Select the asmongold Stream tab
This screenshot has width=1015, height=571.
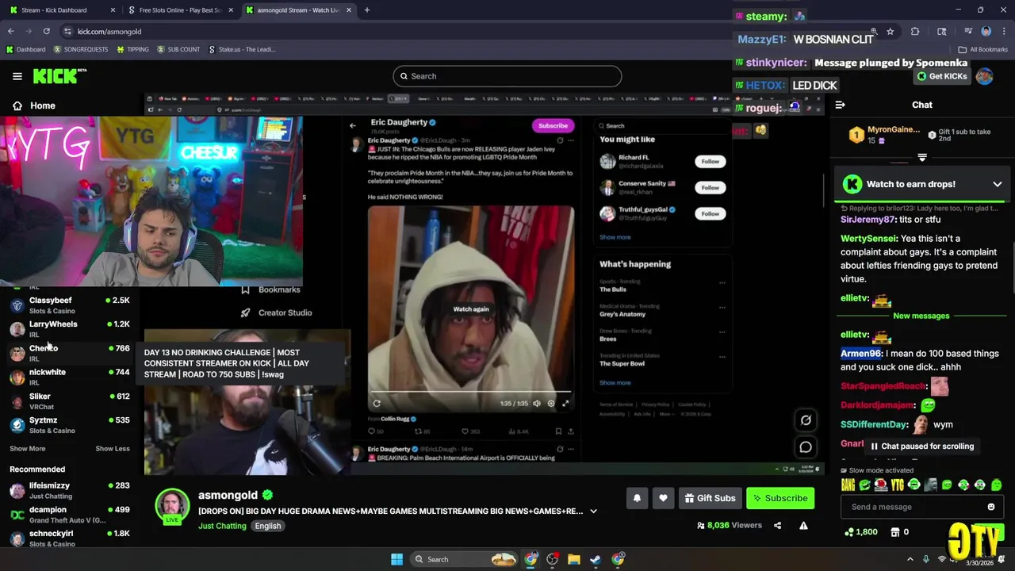tap(299, 10)
